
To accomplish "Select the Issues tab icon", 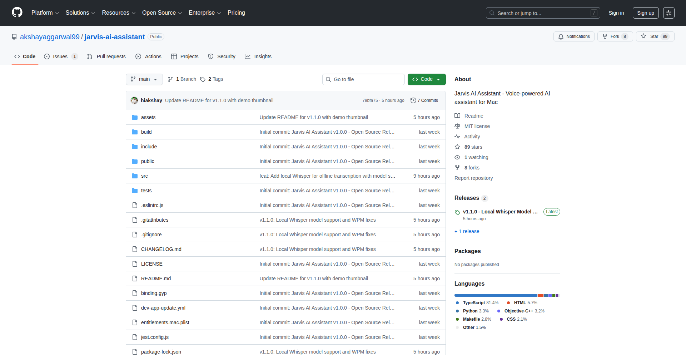I will (46, 56).
